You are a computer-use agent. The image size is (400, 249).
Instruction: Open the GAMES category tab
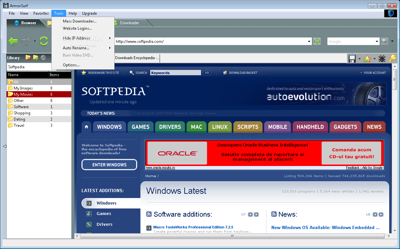click(x=140, y=127)
